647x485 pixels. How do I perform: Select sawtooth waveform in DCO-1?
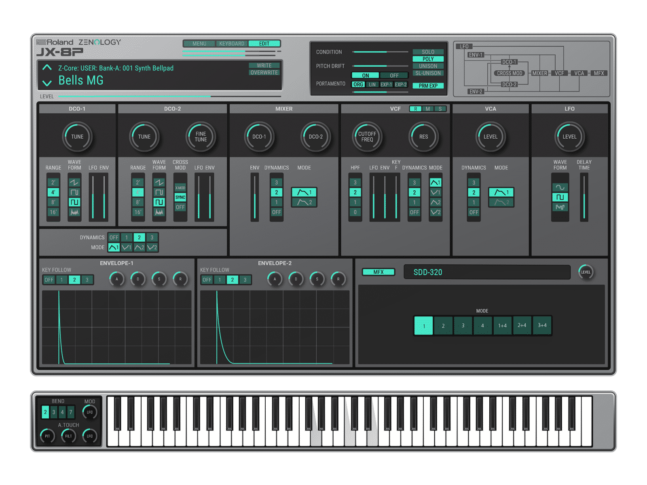(x=74, y=183)
